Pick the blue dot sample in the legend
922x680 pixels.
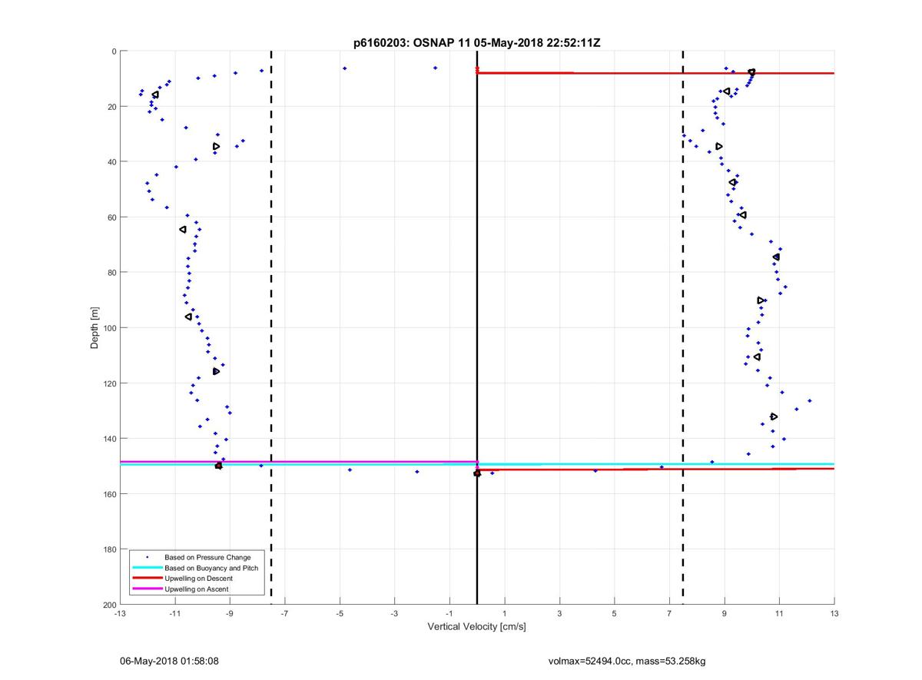[147, 557]
